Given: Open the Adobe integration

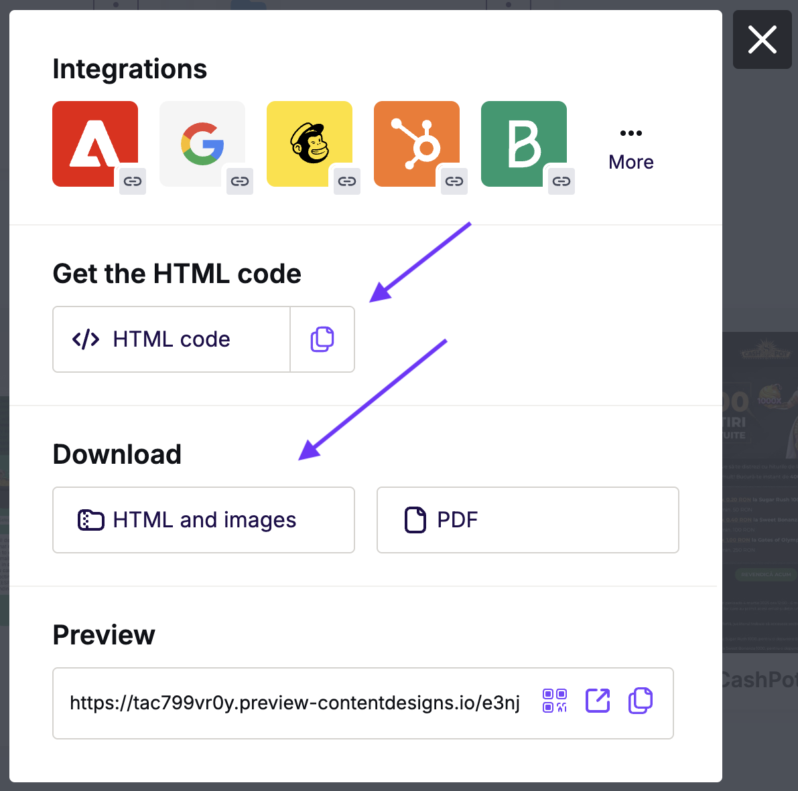Looking at the screenshot, I should click(x=95, y=143).
